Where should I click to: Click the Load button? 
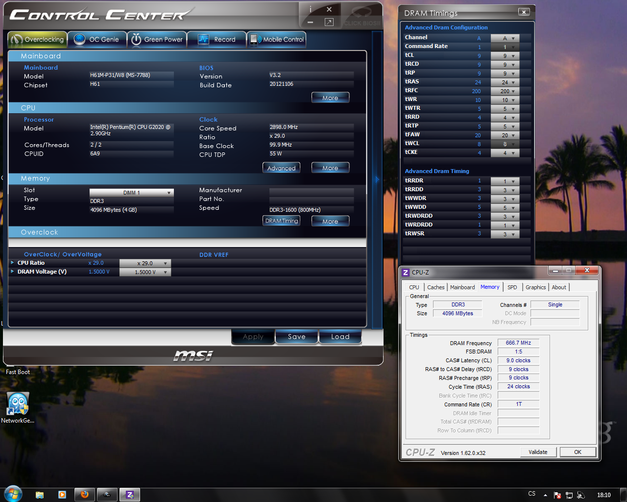click(340, 336)
